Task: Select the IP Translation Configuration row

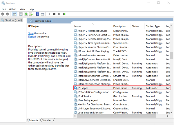Action: coord(122,92)
